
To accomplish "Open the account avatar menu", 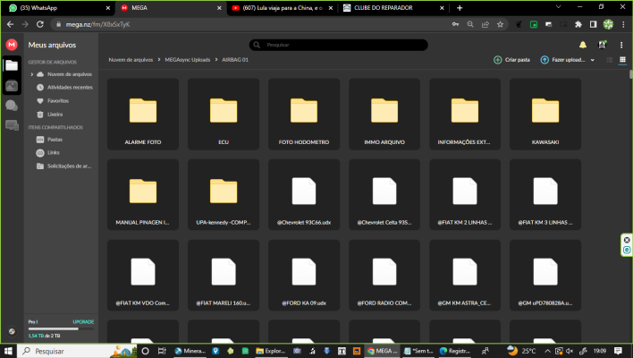I will pyautogui.click(x=603, y=44).
